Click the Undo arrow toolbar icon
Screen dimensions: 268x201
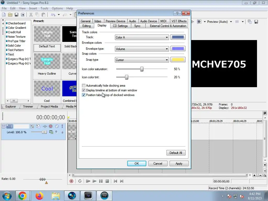click(53, 15)
